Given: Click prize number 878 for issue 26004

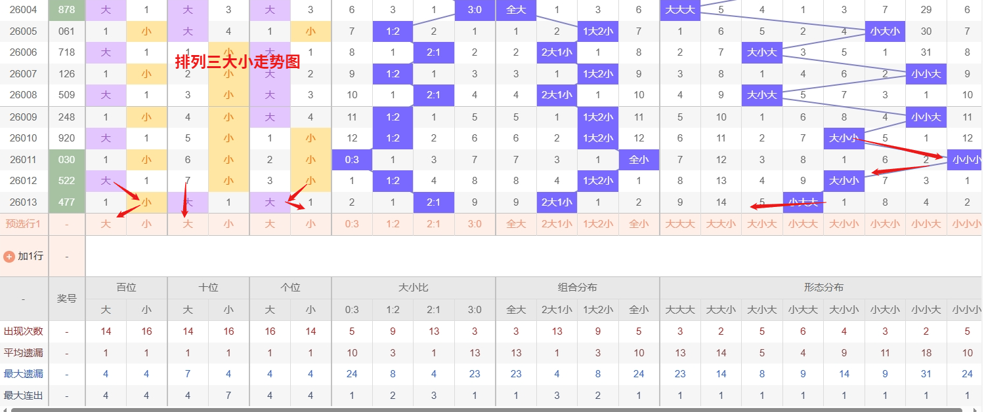Looking at the screenshot, I should click(x=67, y=10).
